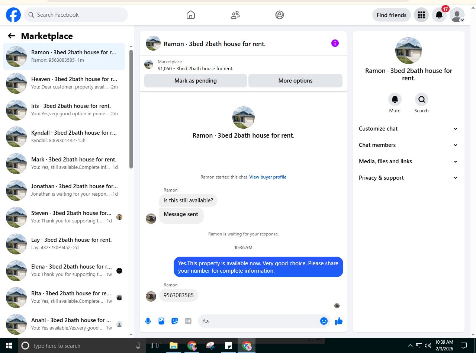Open the Home feed icon
The height and width of the screenshot is (353, 476).
coord(191,15)
